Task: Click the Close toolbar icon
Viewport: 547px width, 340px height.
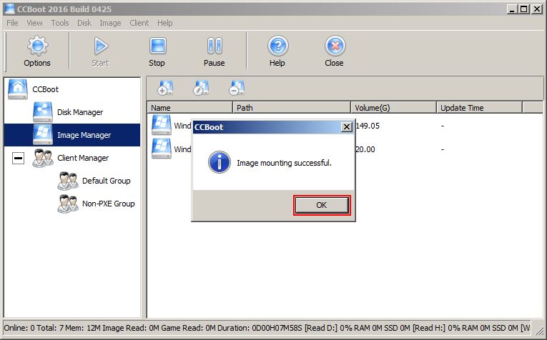Action: coord(335,46)
